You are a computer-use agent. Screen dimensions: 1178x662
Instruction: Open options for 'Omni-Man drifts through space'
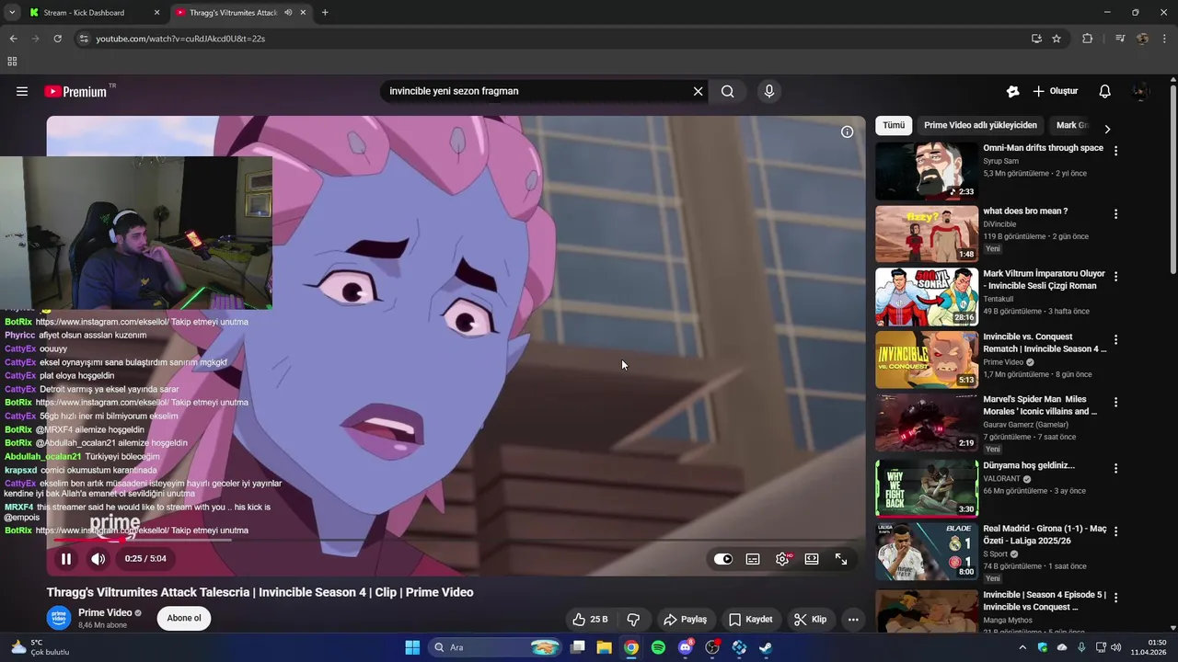1115,151
